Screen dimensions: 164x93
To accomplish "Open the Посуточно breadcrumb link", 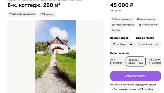I will tap(76, 0).
